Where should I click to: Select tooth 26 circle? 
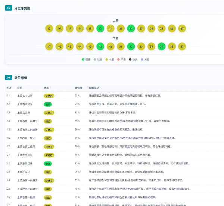tap(172, 29)
